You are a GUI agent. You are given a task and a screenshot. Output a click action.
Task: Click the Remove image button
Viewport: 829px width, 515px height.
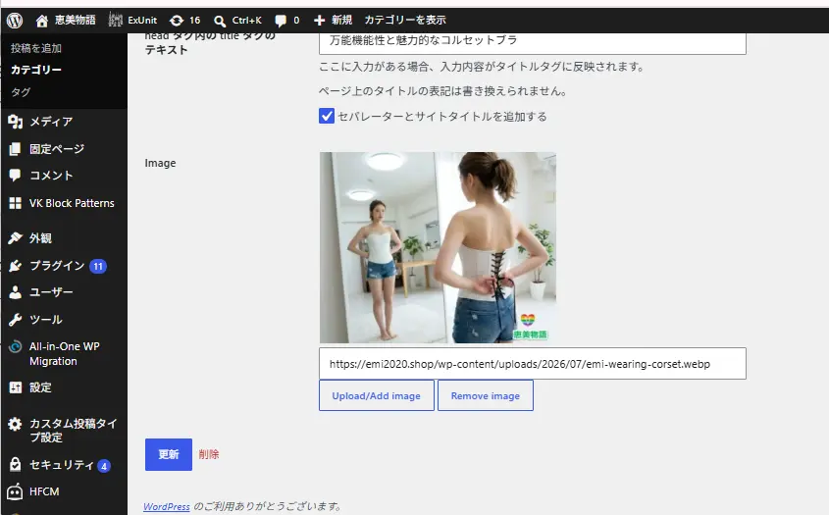click(486, 395)
